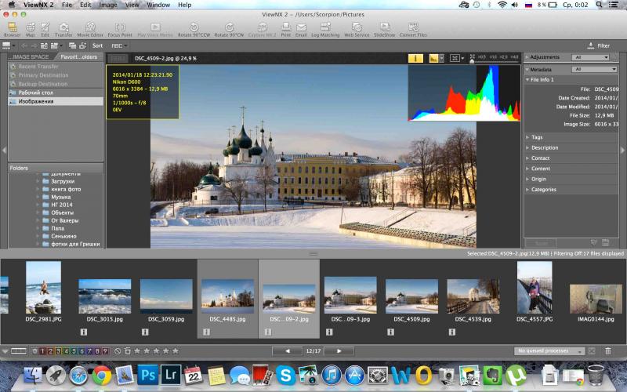Send image by Email
Viewport: 627px width, 392px height.
point(301,30)
